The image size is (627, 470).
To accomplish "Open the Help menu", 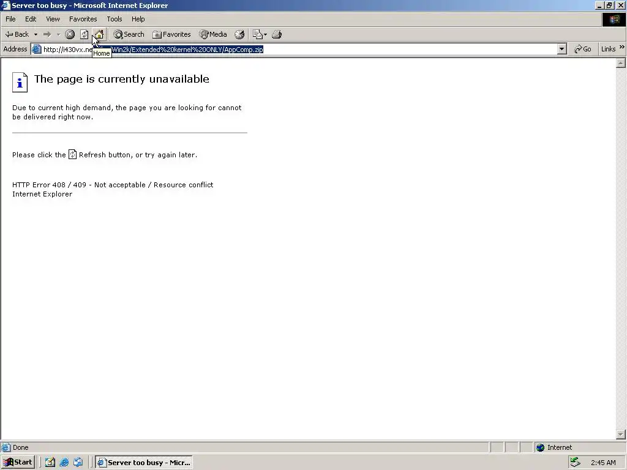I will pos(138,19).
